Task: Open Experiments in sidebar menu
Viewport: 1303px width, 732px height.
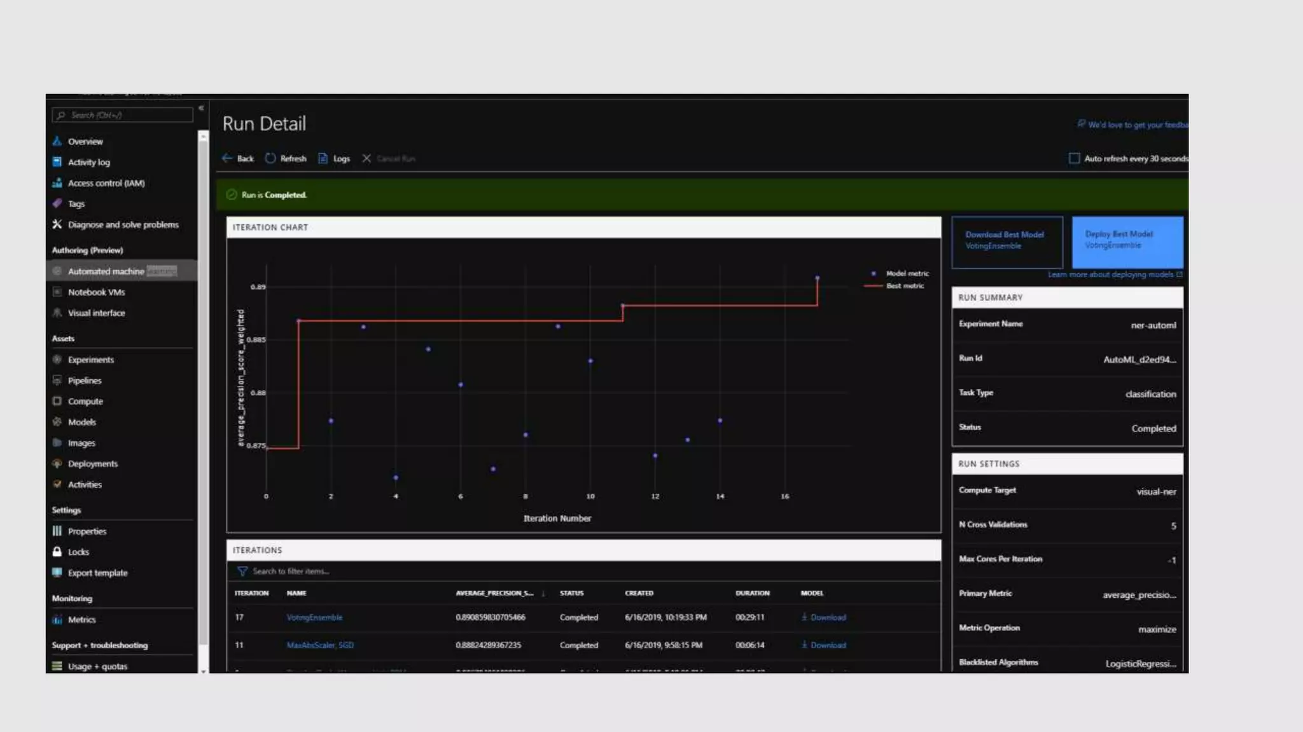Action: pyautogui.click(x=91, y=360)
